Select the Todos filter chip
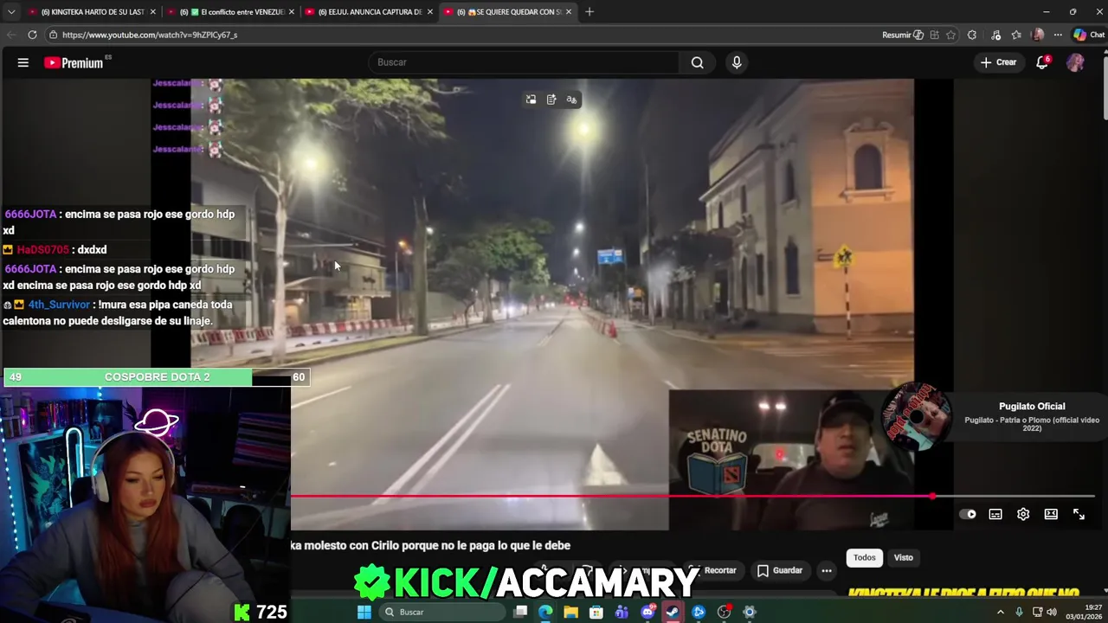The width and height of the screenshot is (1108, 623). coord(865,557)
